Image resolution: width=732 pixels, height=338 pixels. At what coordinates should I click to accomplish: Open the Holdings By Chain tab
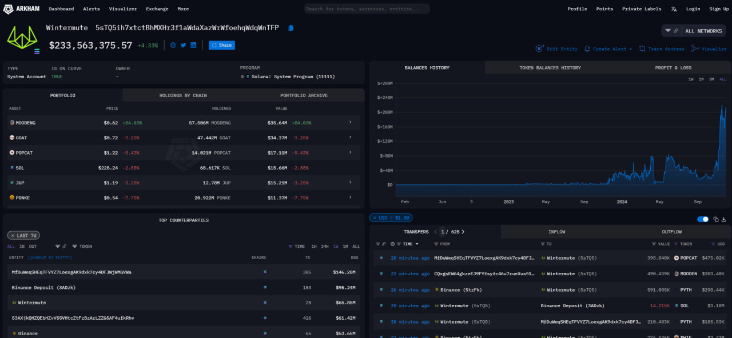coord(183,95)
